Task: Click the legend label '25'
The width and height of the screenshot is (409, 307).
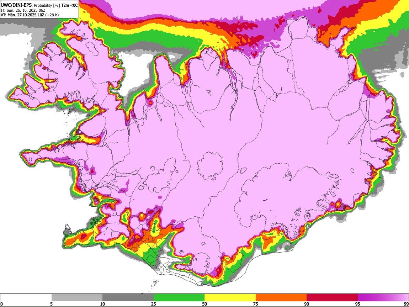Action: [x=153, y=304]
